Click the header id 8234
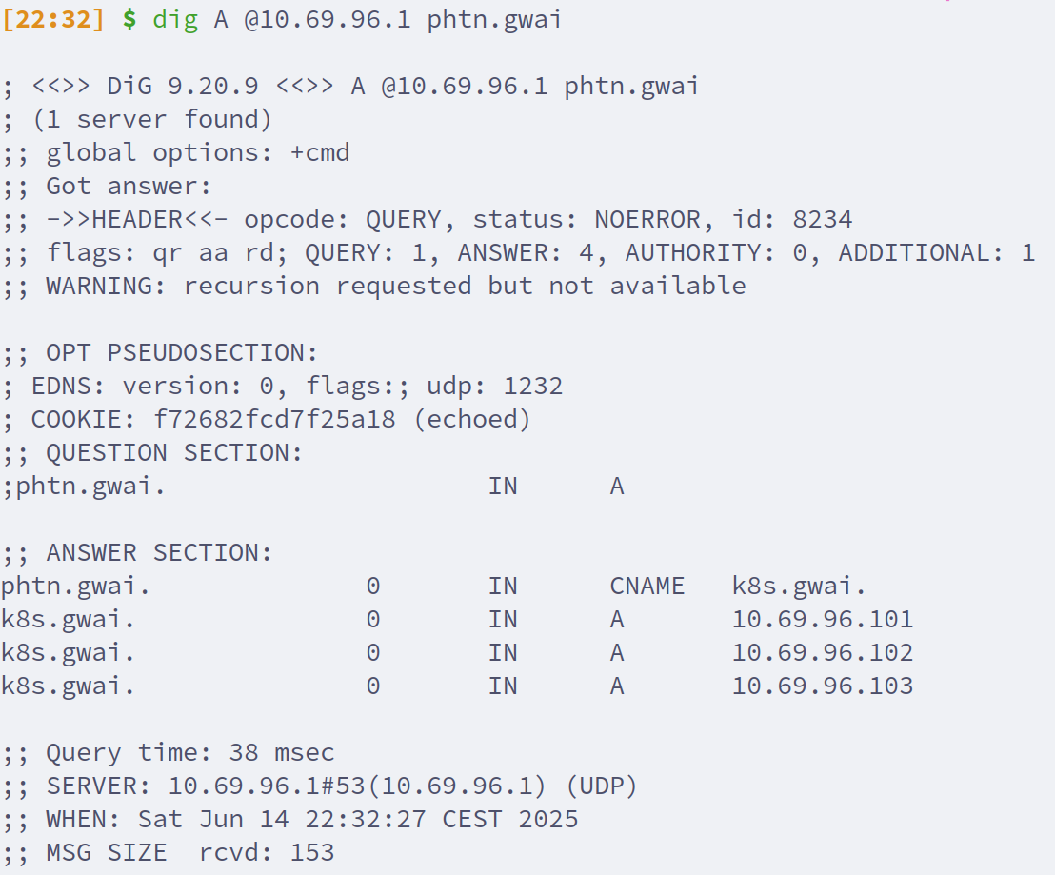 (823, 220)
